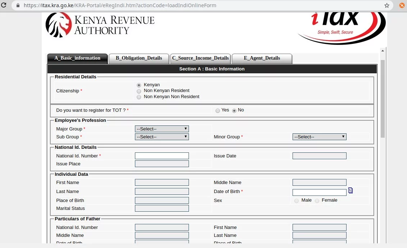Open the Date of Birth calendar picker icon
The image size is (407, 248).
(351, 190)
